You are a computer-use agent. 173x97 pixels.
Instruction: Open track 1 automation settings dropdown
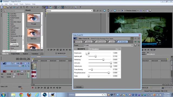[x=23, y=63]
